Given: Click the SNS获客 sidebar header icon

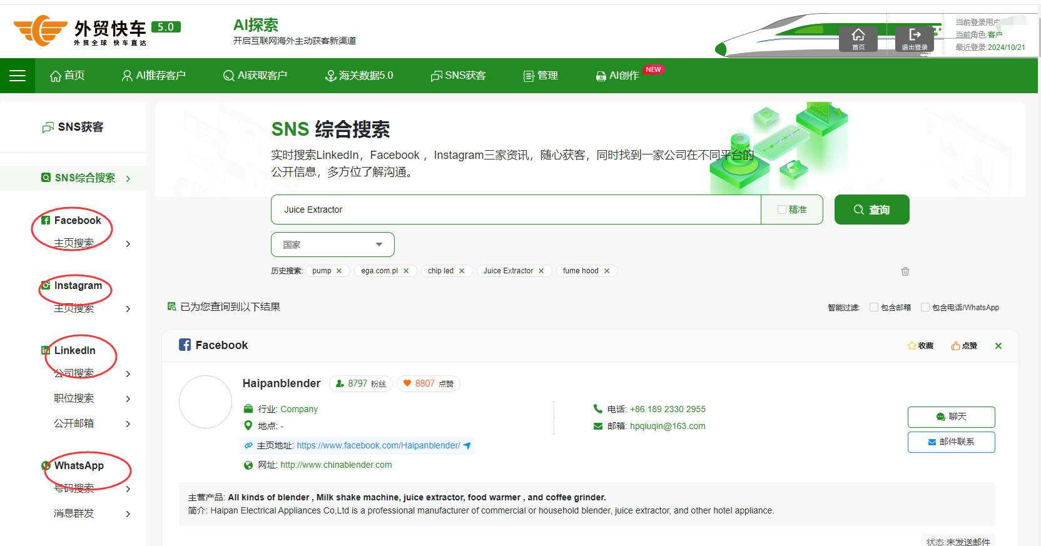Looking at the screenshot, I should pyautogui.click(x=48, y=128).
